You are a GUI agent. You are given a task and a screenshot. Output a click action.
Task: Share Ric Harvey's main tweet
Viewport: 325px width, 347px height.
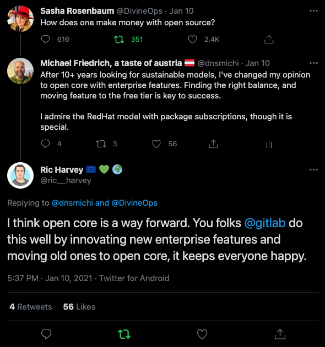pyautogui.click(x=280, y=334)
